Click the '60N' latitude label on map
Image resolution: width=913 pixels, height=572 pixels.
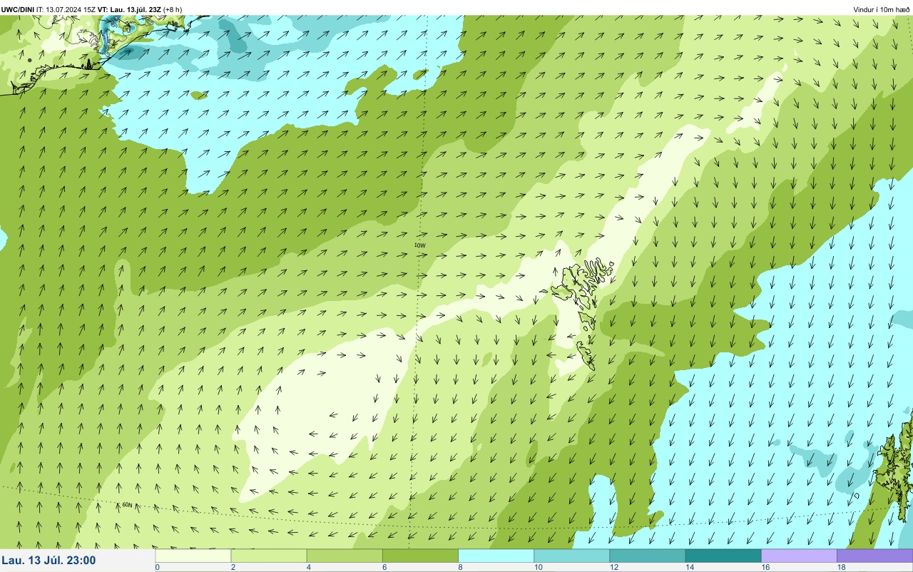pyautogui.click(x=127, y=505)
